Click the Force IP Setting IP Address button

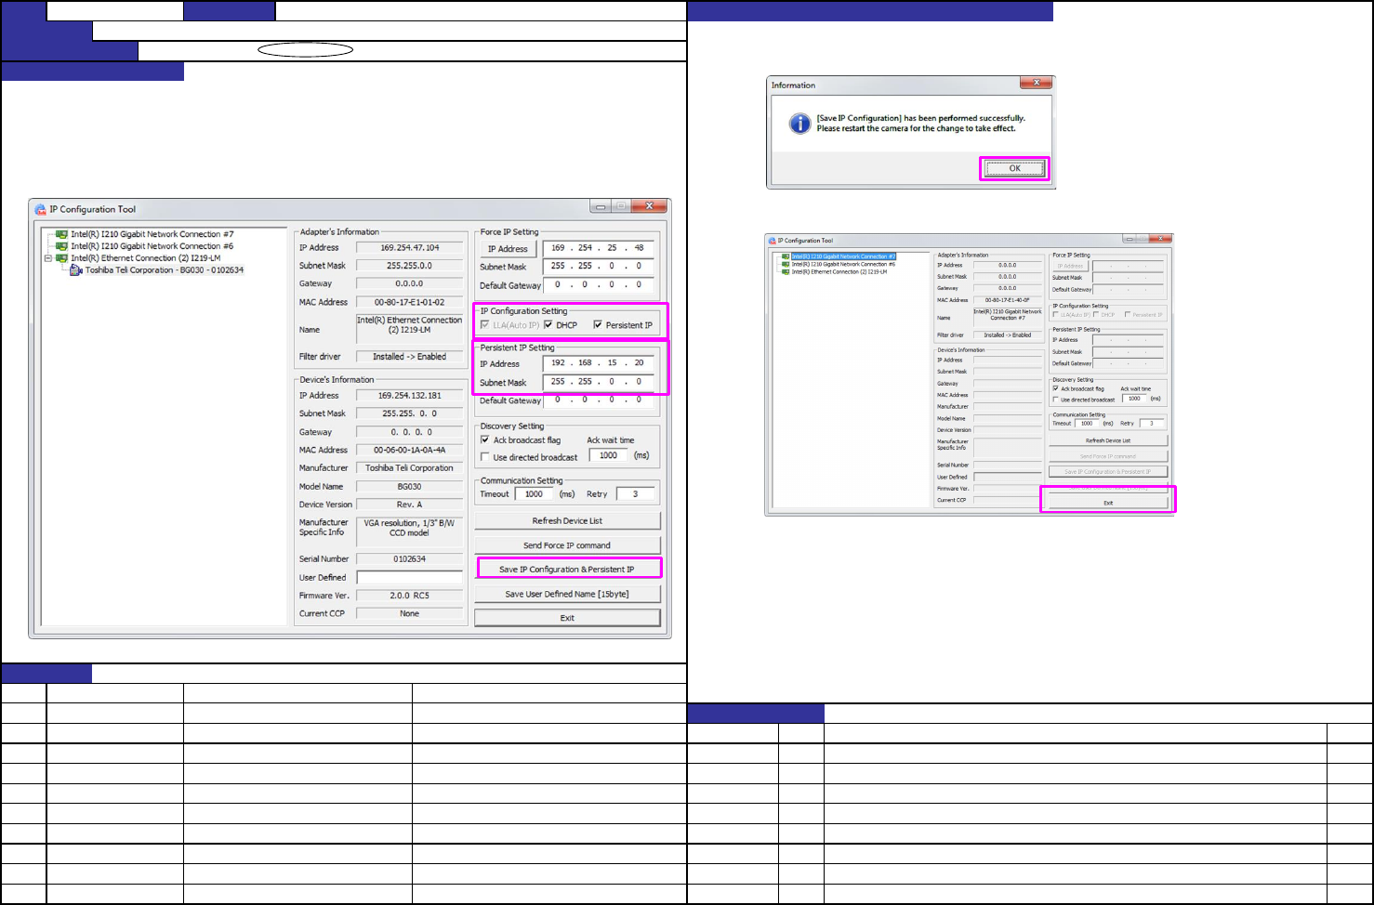coord(508,249)
